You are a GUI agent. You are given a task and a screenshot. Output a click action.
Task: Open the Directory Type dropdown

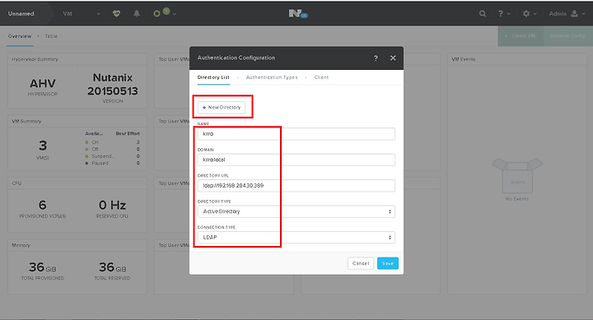click(296, 211)
